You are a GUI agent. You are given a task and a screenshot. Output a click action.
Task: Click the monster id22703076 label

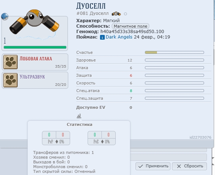pyautogui.click(x=200, y=138)
